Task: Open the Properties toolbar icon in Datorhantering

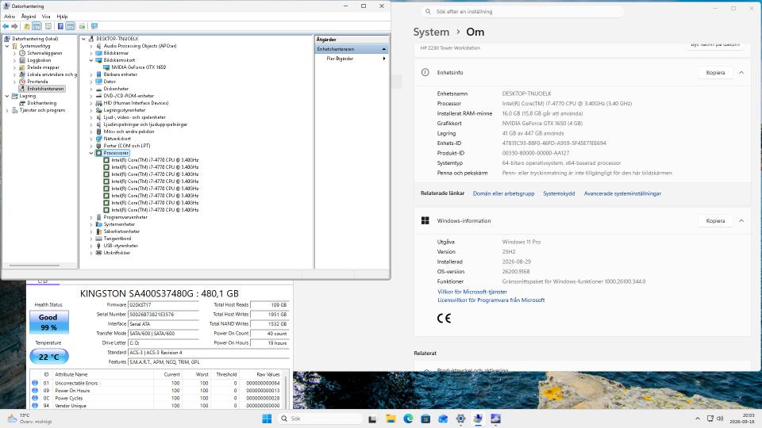Action: point(48,26)
